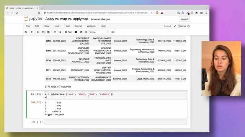Screen dimensions: 245x137
Task: Expand the tab search chevron at top right
Action: pos(206,8)
